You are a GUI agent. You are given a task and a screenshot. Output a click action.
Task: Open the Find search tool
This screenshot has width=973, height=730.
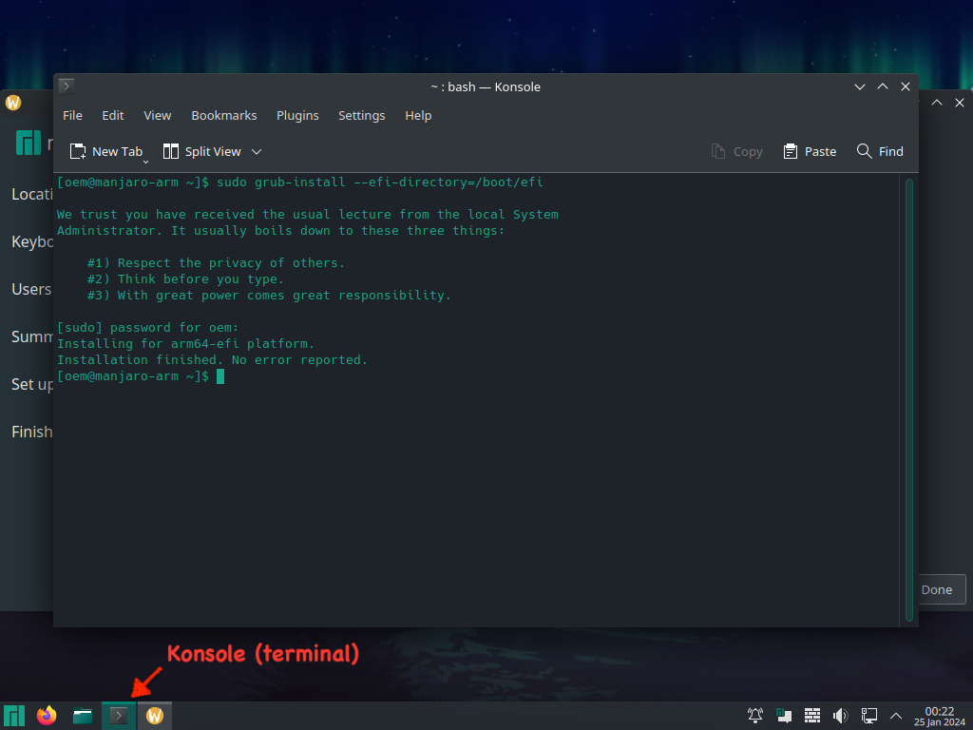[x=880, y=151]
